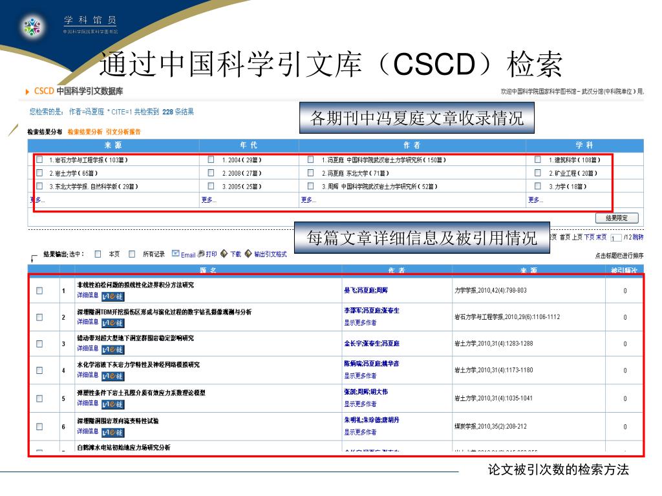
Task: Open the e链 link icon for article 5
Action: coord(112,404)
